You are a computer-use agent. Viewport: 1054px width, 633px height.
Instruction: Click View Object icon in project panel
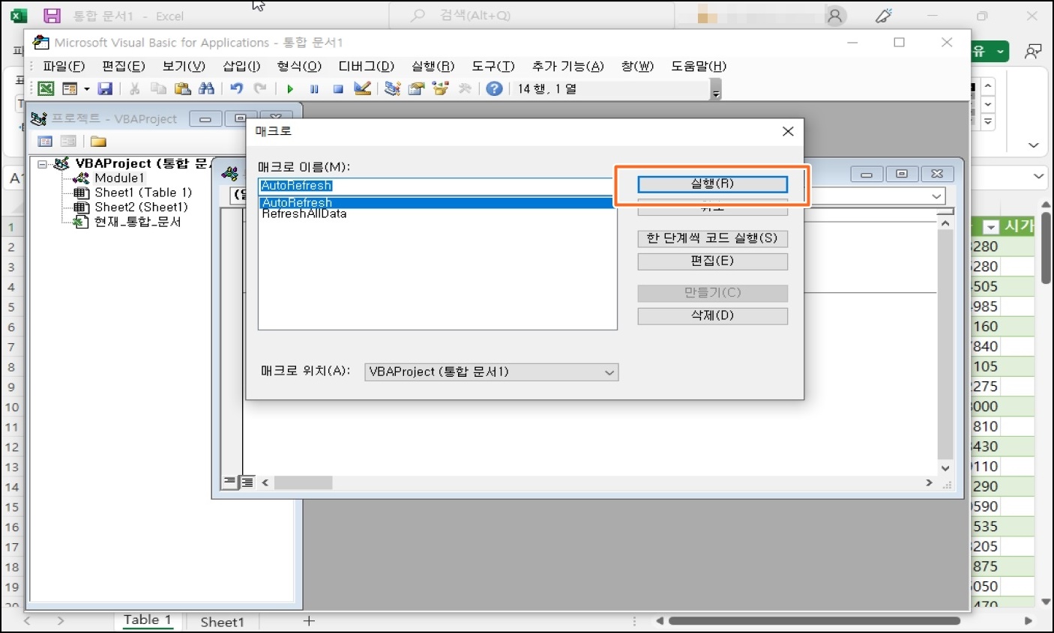[x=68, y=141]
